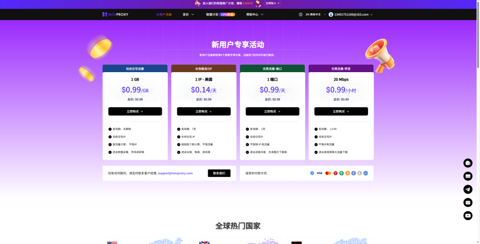Click the globe language icon
The height and width of the screenshot is (244, 480).
click(300, 15)
